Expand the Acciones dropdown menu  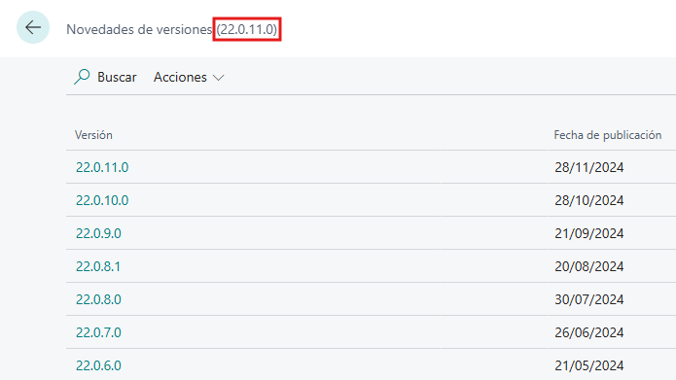[x=189, y=77]
